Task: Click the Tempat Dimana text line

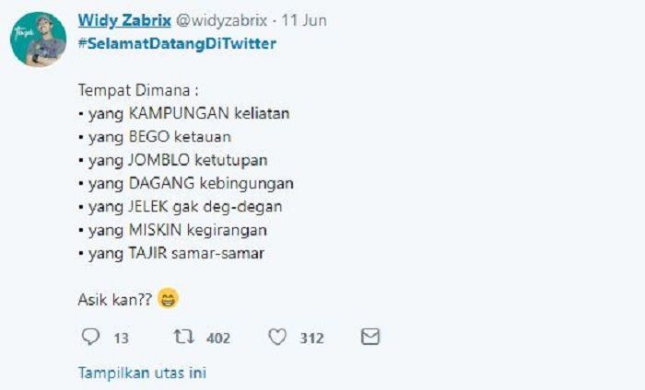Action: coord(138,90)
